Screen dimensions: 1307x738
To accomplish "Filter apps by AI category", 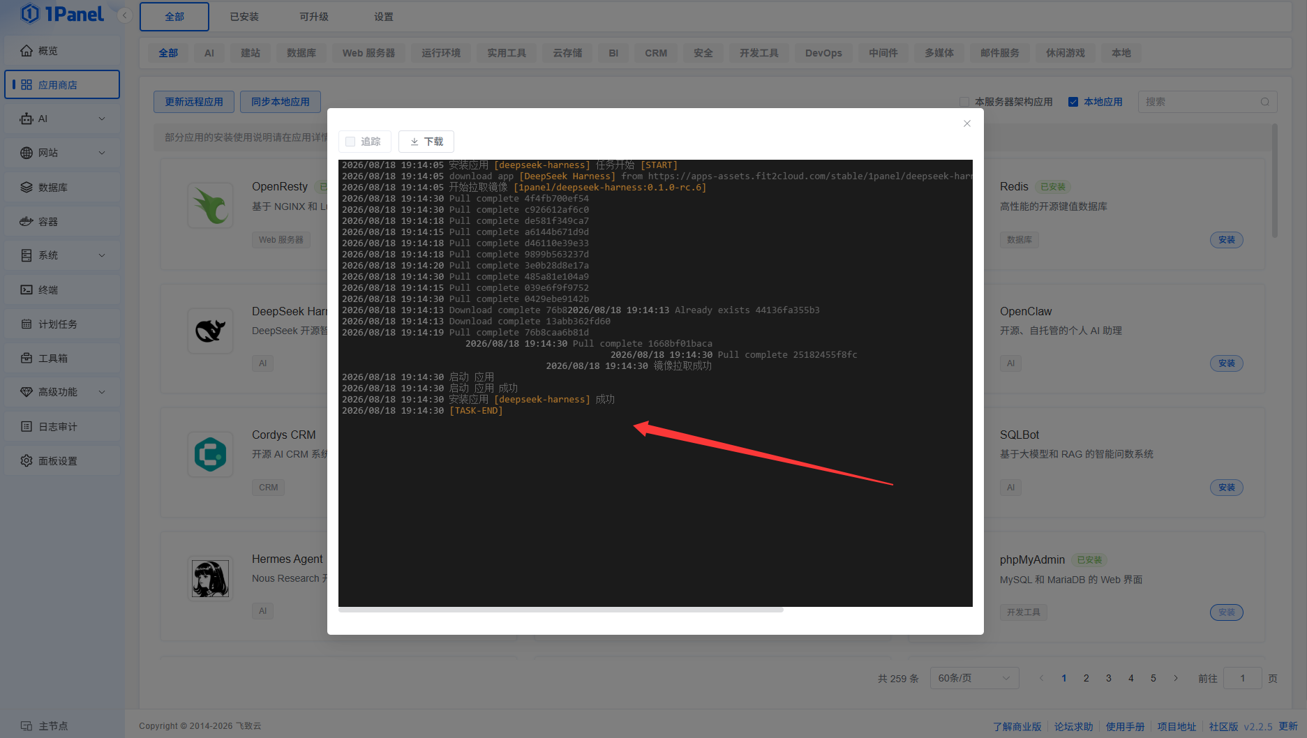I will (x=209, y=53).
